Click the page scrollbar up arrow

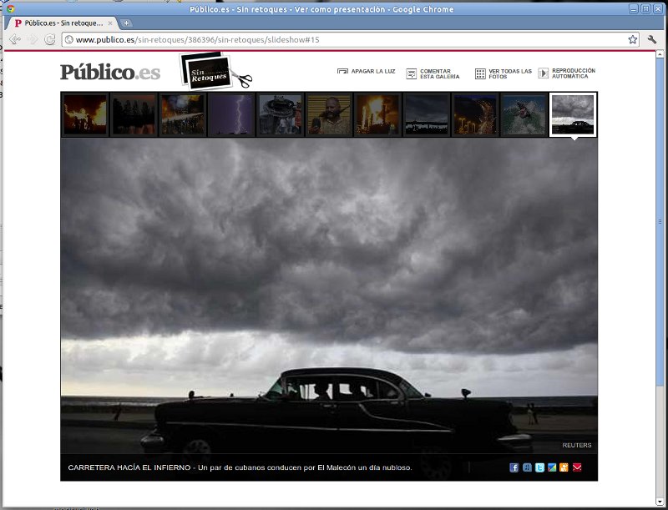[660, 54]
